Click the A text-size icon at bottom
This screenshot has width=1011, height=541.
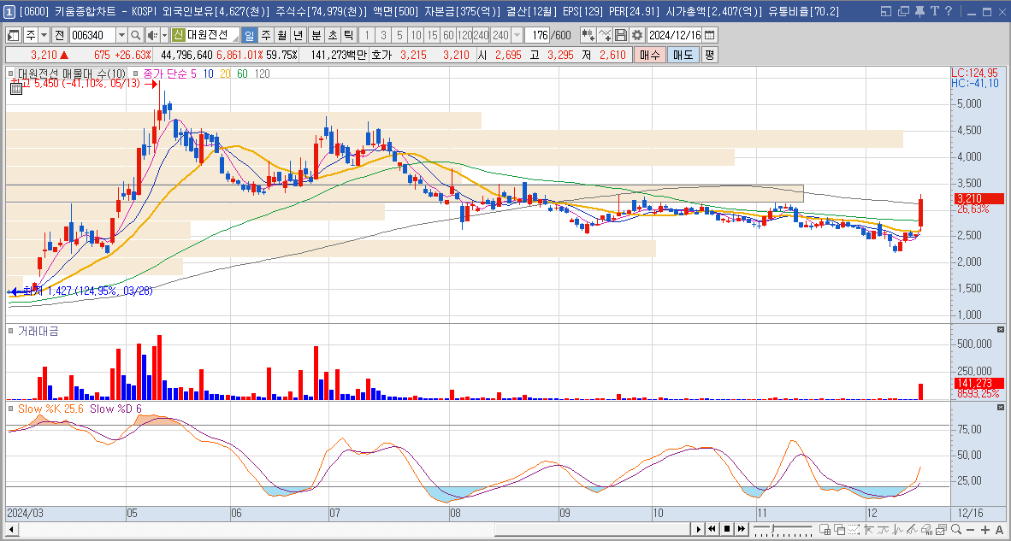coord(999,529)
